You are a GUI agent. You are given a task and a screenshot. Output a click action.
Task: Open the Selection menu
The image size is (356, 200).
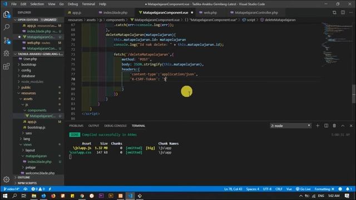37,4
